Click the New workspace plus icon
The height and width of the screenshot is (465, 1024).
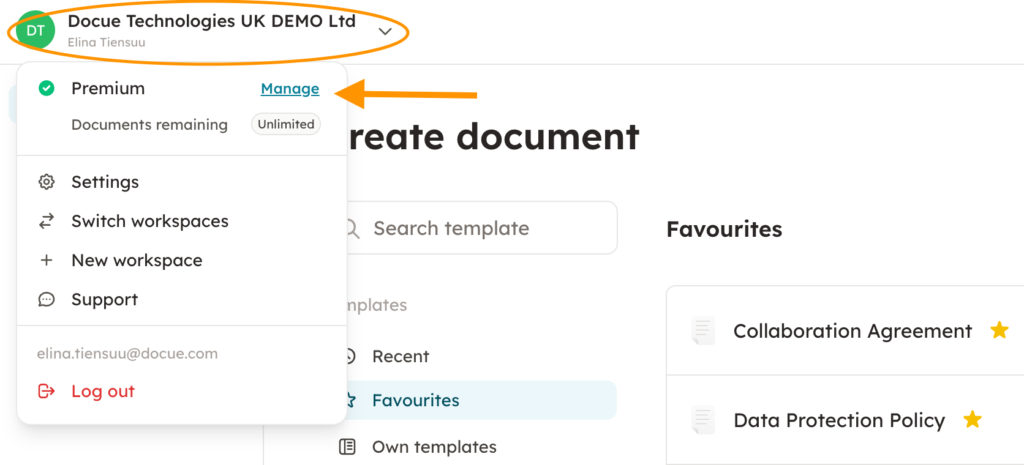coord(47,260)
